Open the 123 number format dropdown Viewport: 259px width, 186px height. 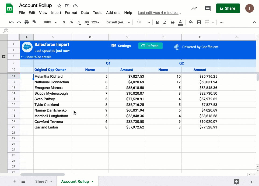click(95, 22)
